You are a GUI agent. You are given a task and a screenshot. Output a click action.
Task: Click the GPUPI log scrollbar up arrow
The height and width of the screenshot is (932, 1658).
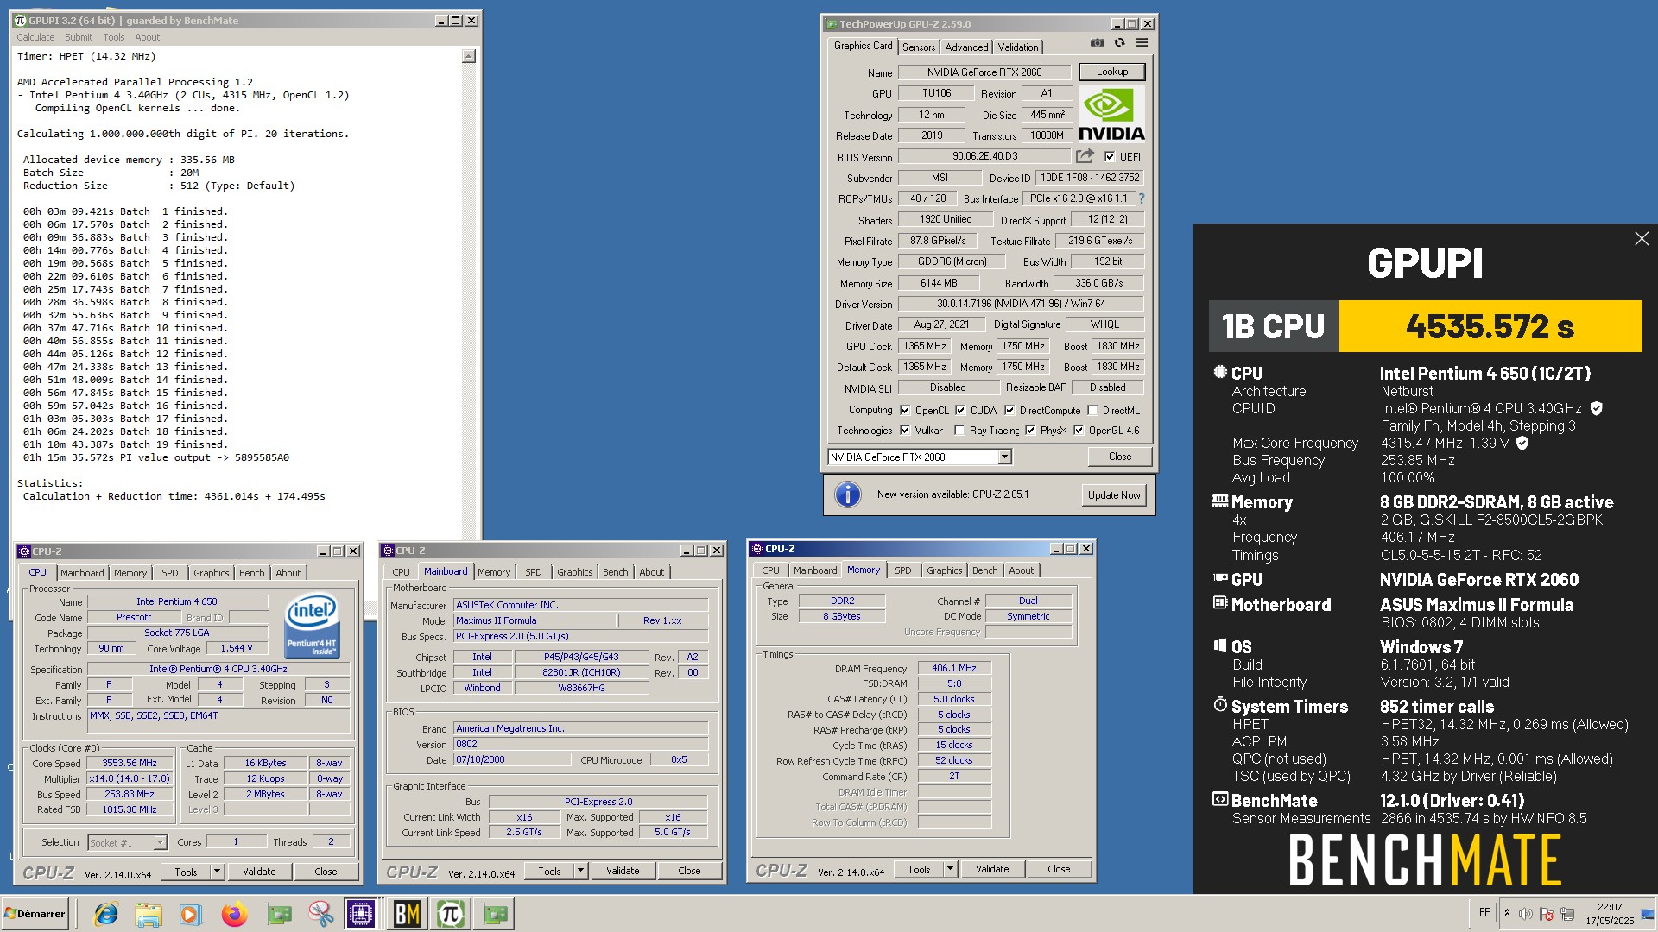(x=468, y=56)
